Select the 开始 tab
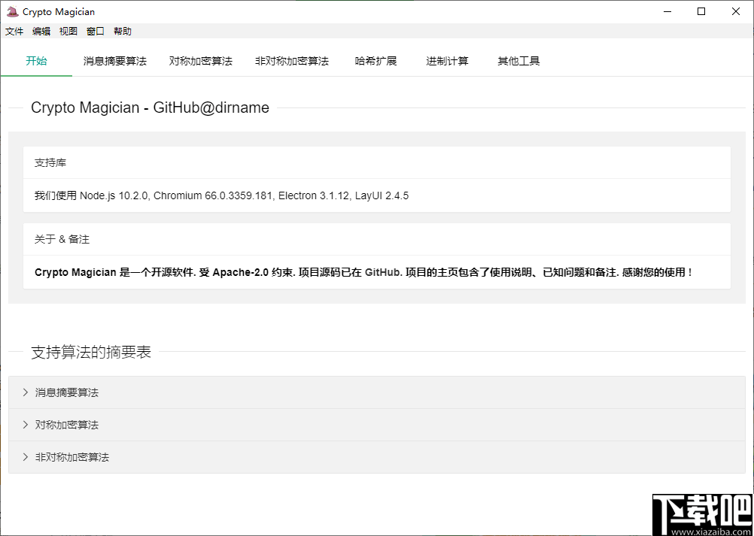The image size is (754, 536). pyautogui.click(x=36, y=61)
